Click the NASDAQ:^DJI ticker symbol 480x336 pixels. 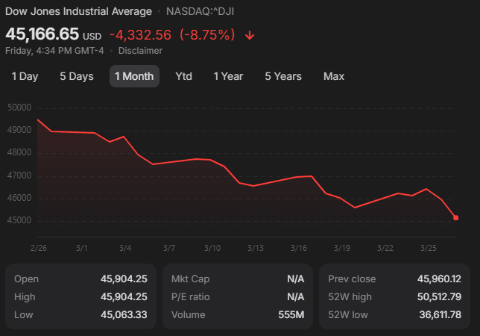click(x=200, y=11)
